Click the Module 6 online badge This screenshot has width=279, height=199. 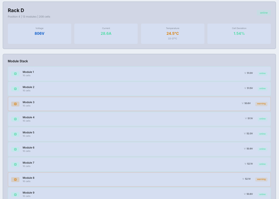click(x=262, y=149)
